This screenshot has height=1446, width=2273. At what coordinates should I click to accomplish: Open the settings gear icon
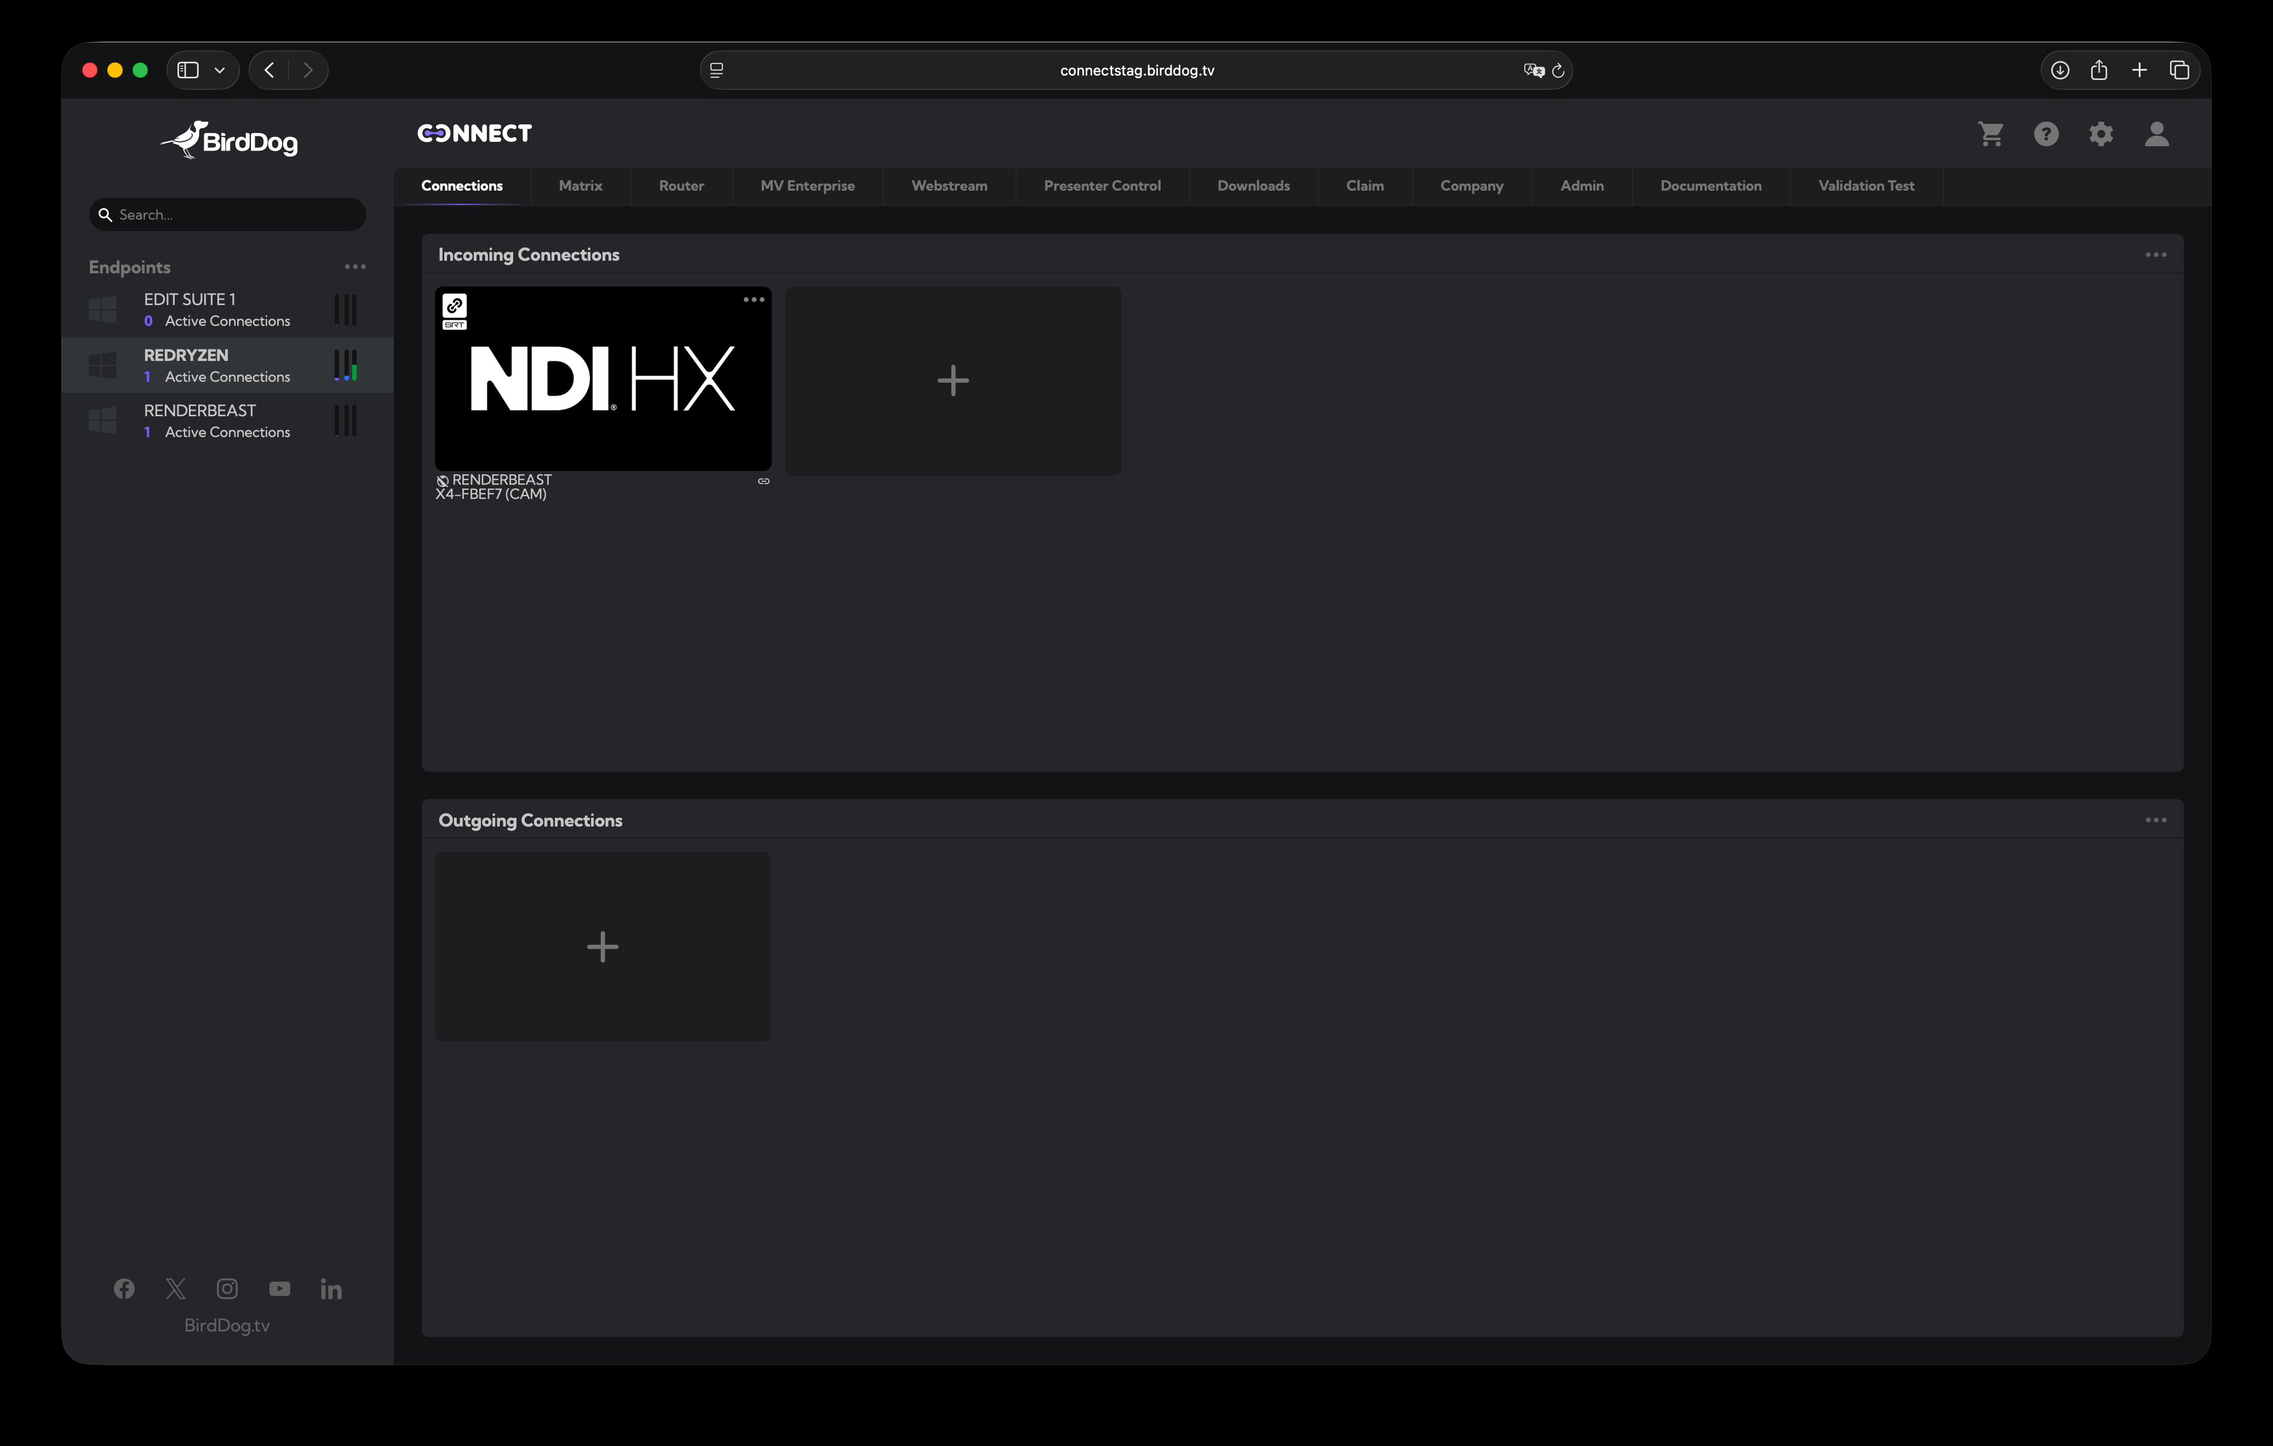pyautogui.click(x=2101, y=134)
